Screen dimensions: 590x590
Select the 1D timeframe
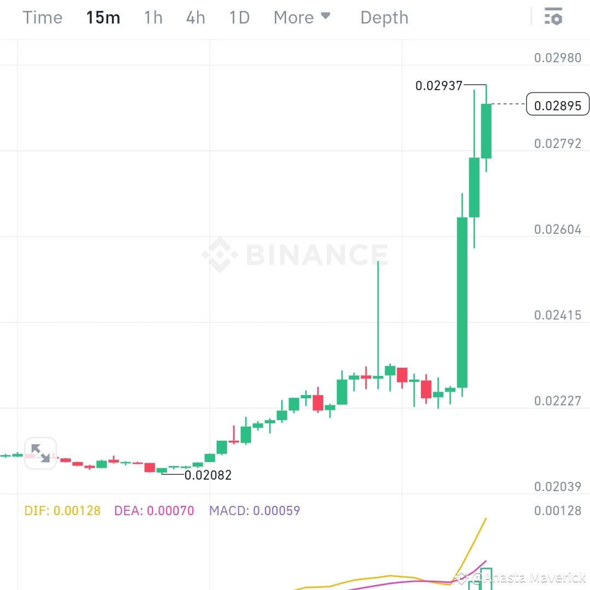[x=239, y=17]
